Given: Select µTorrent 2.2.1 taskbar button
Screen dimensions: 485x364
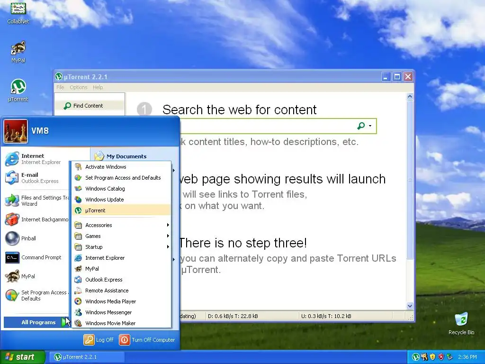Looking at the screenshot, I should pyautogui.click(x=87, y=357).
